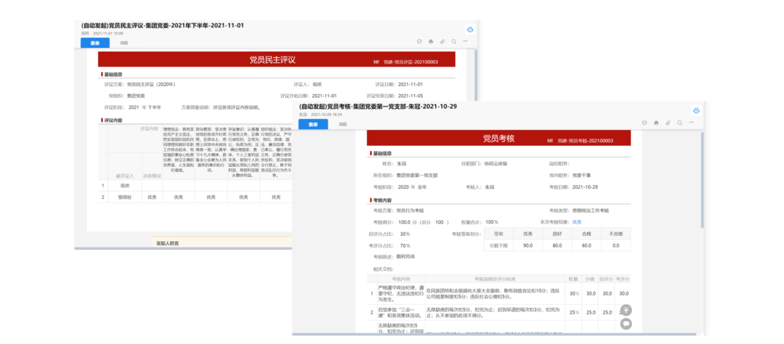784x344 pixels.
Task: Expand the more options ellipsis in 党员考核
Action: (x=691, y=124)
